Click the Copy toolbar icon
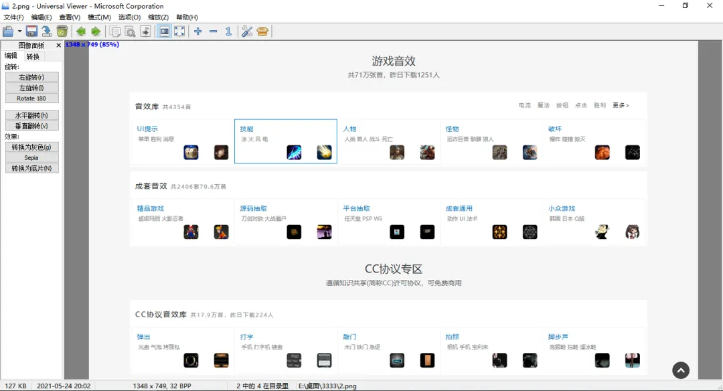Screen dimensions: 723x391 115,31
